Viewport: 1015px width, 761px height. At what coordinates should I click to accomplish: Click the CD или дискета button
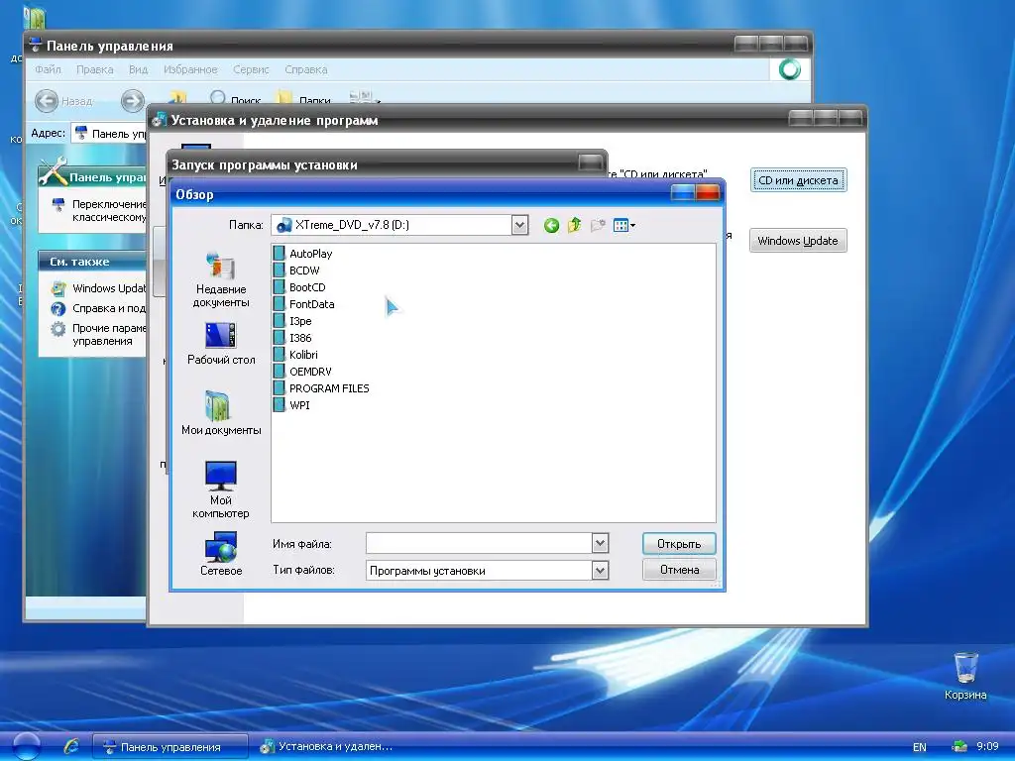[798, 180]
